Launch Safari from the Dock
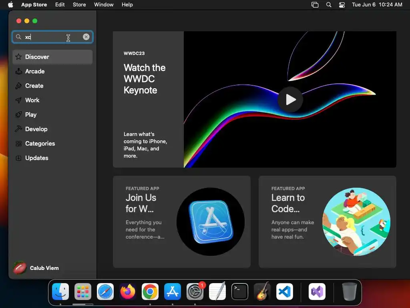This screenshot has width=410, height=308. [105, 292]
